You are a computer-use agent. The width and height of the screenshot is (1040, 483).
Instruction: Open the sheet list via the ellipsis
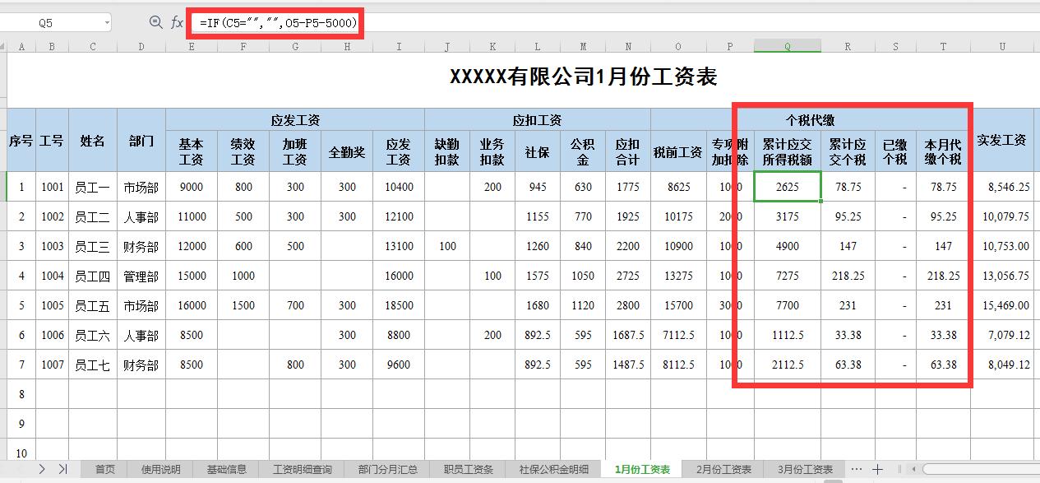pos(857,468)
